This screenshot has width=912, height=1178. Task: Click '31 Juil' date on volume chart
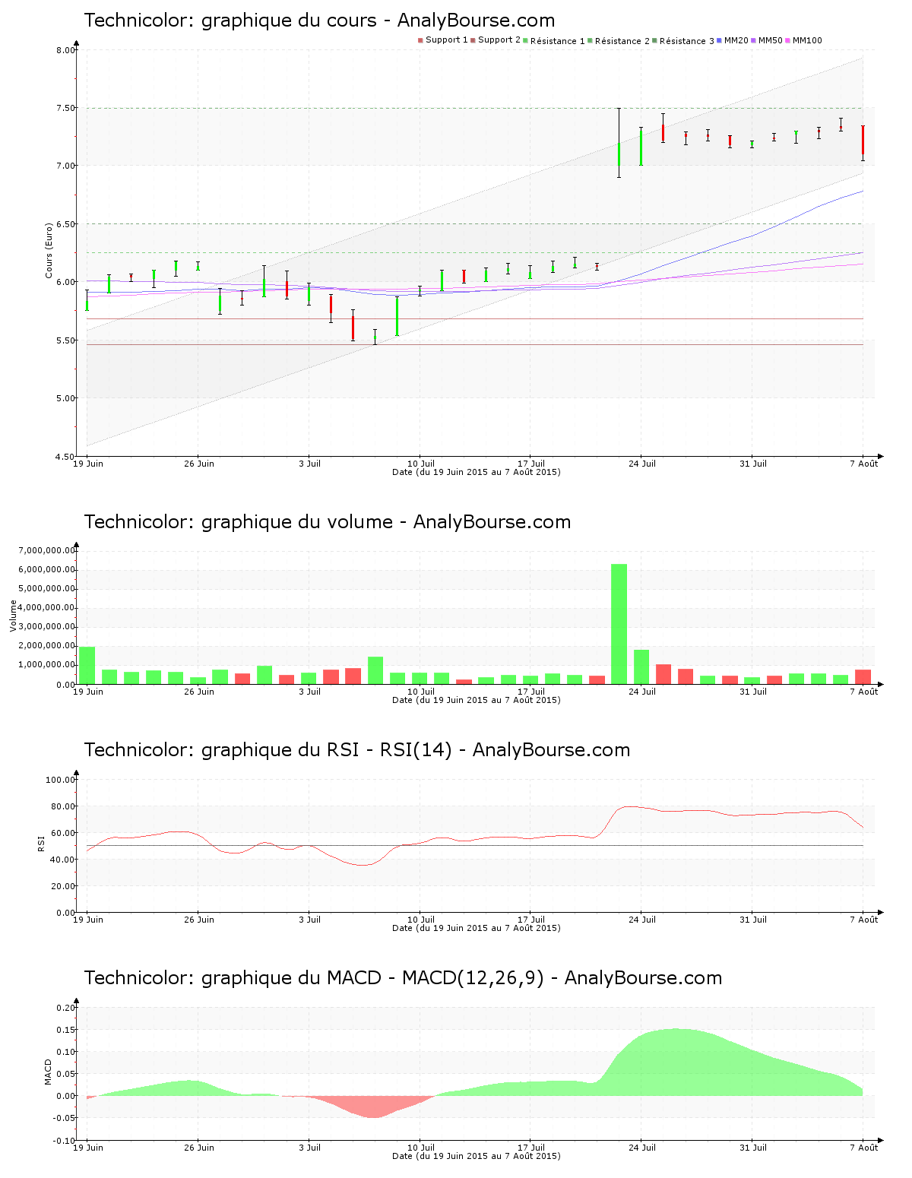753,692
